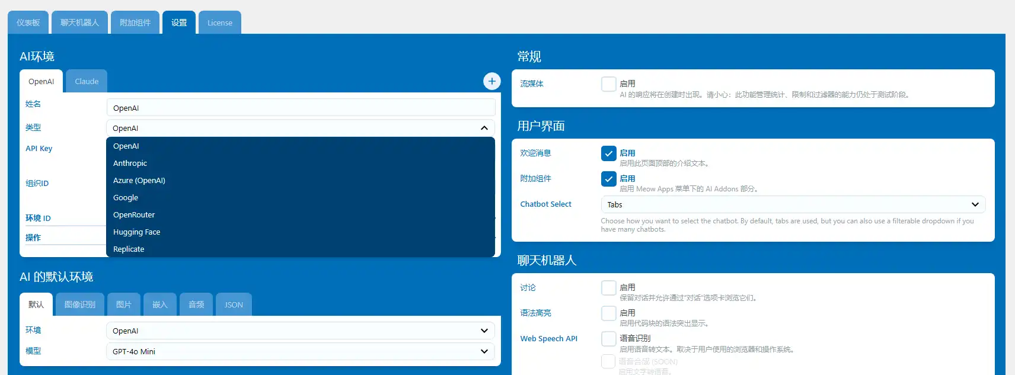1015x375 pixels.
Task: Choose Hugging Face option
Action: [301, 232]
